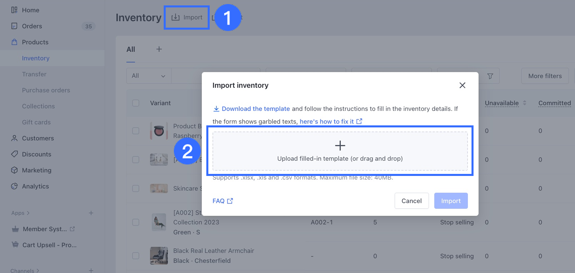Add a new view tab with plus icon

[159, 49]
